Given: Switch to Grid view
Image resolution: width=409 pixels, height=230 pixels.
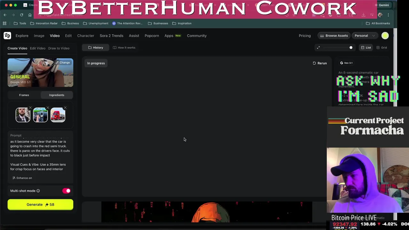Looking at the screenshot, I should tap(382, 48).
